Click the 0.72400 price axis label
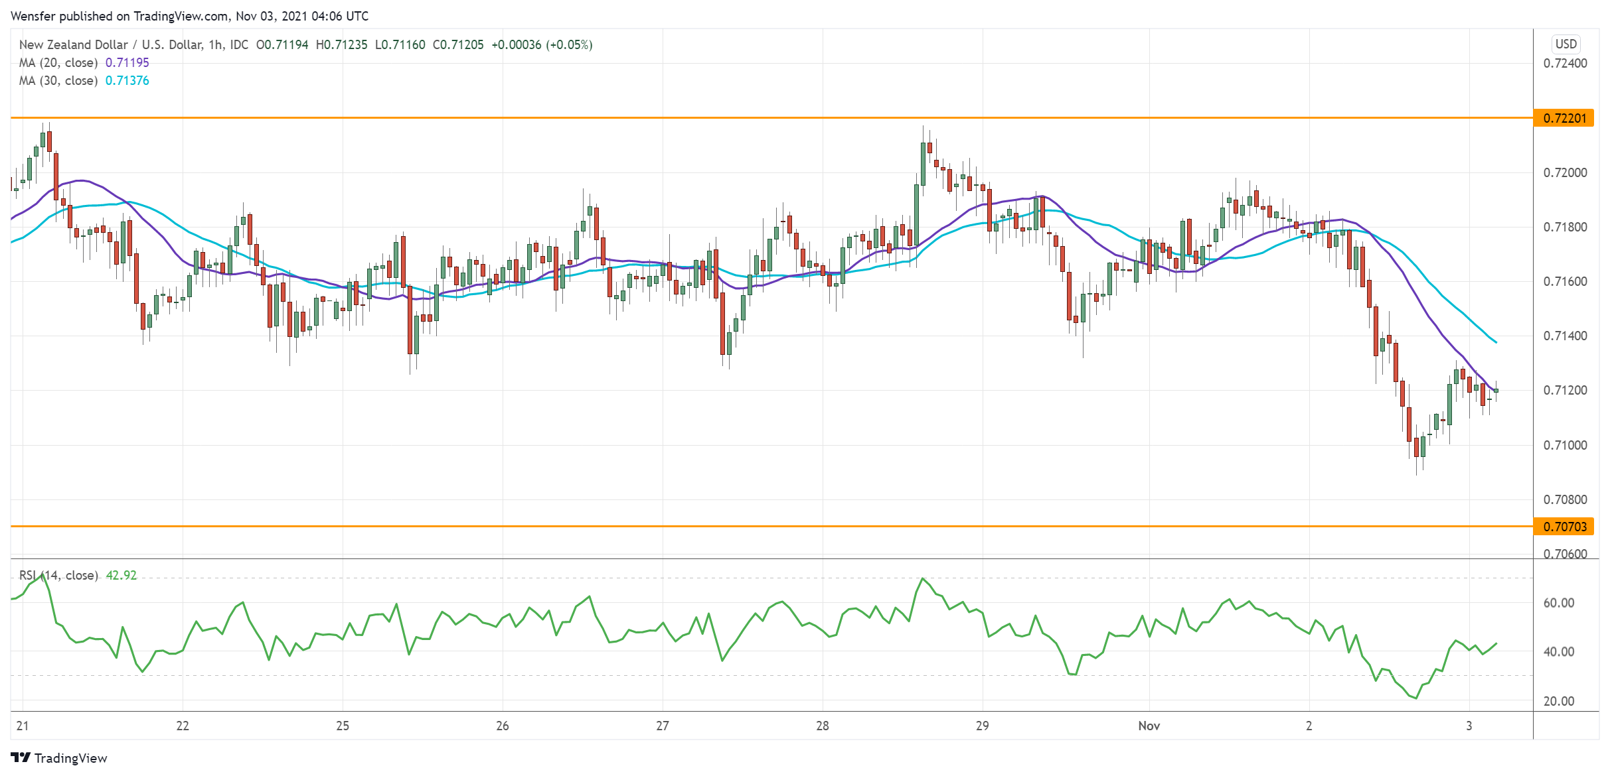The image size is (1610, 776). (x=1565, y=64)
